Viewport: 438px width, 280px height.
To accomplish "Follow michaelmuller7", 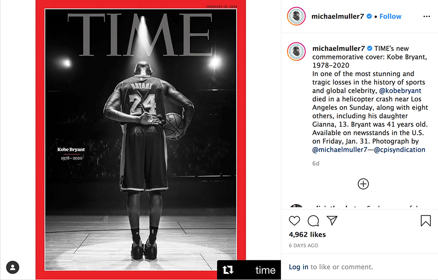I will 390,17.
